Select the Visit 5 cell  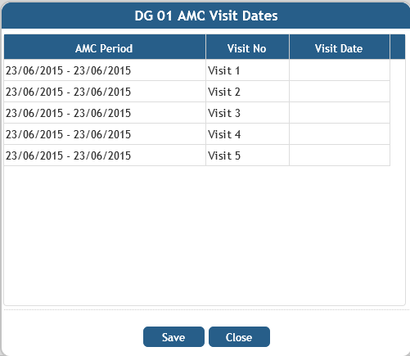pyautogui.click(x=247, y=155)
